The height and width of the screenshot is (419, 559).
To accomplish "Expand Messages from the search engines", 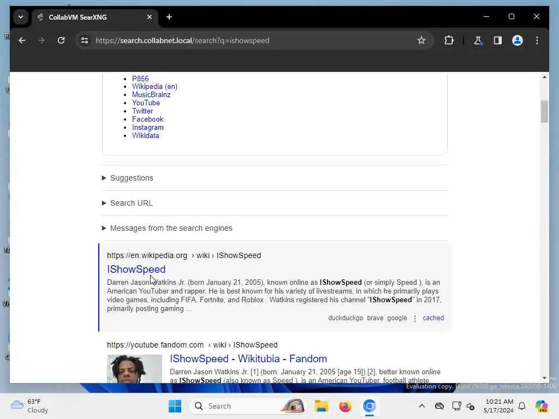I will (x=167, y=228).
